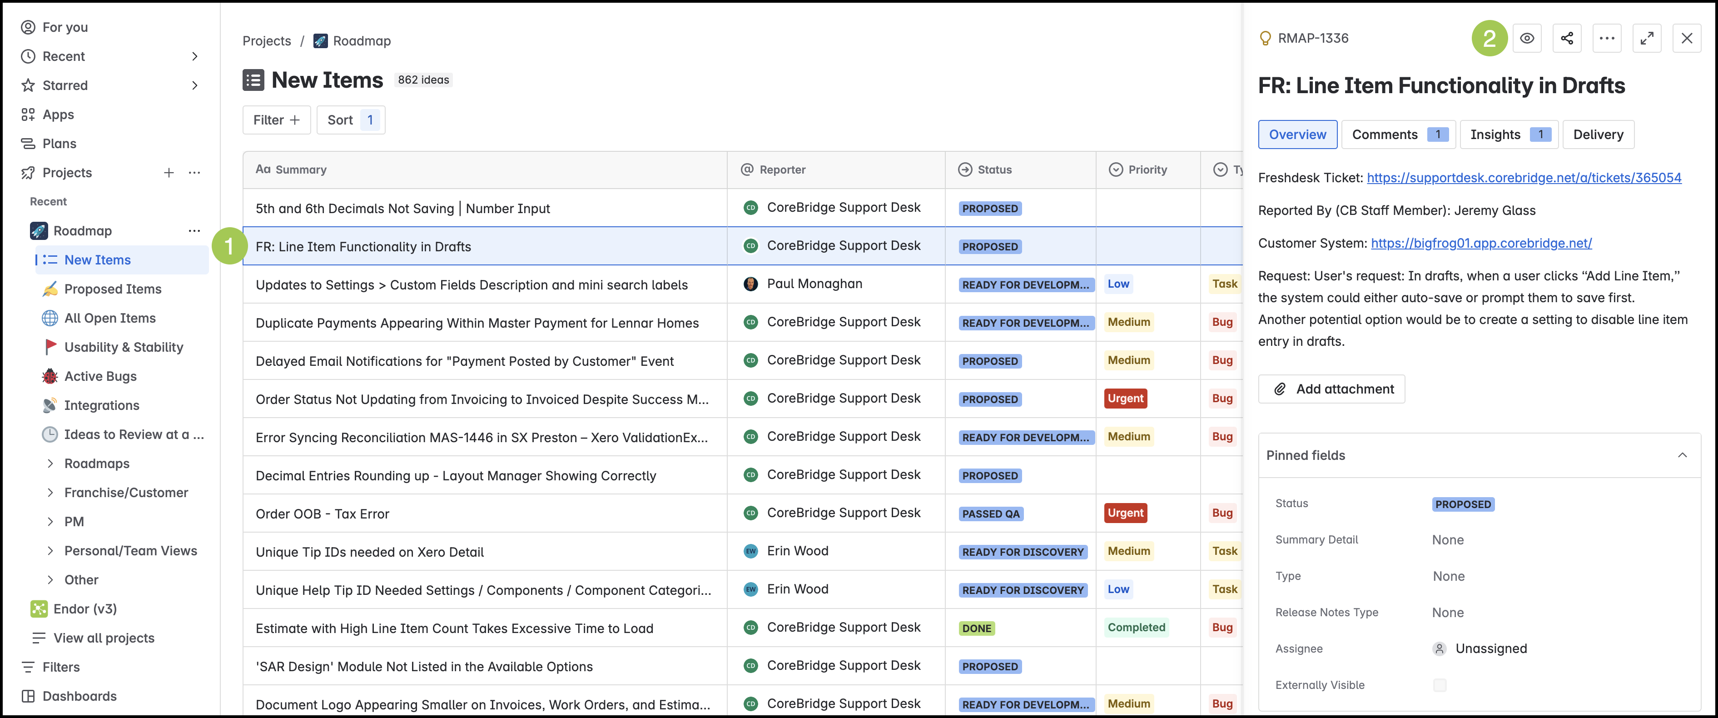This screenshot has height=718, width=1718.
Task: Expand the Recent sidebar chevron
Action: click(x=195, y=57)
